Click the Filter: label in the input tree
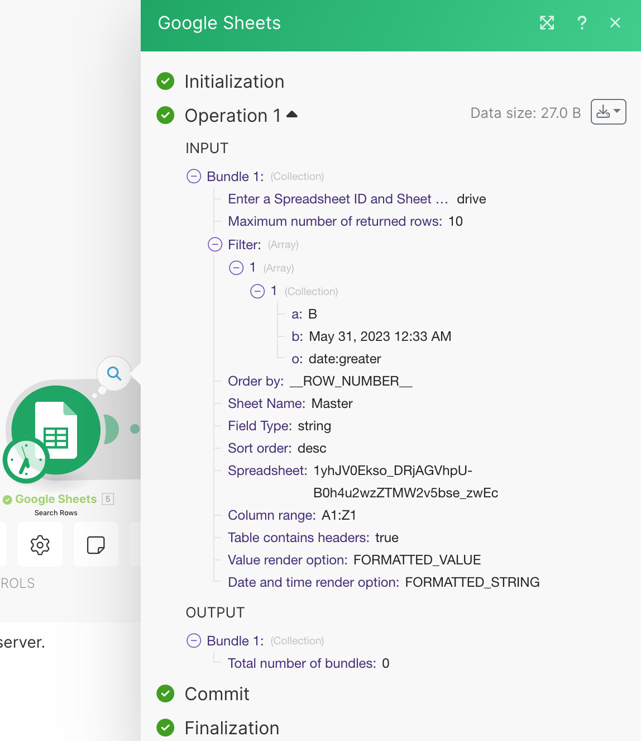 245,245
